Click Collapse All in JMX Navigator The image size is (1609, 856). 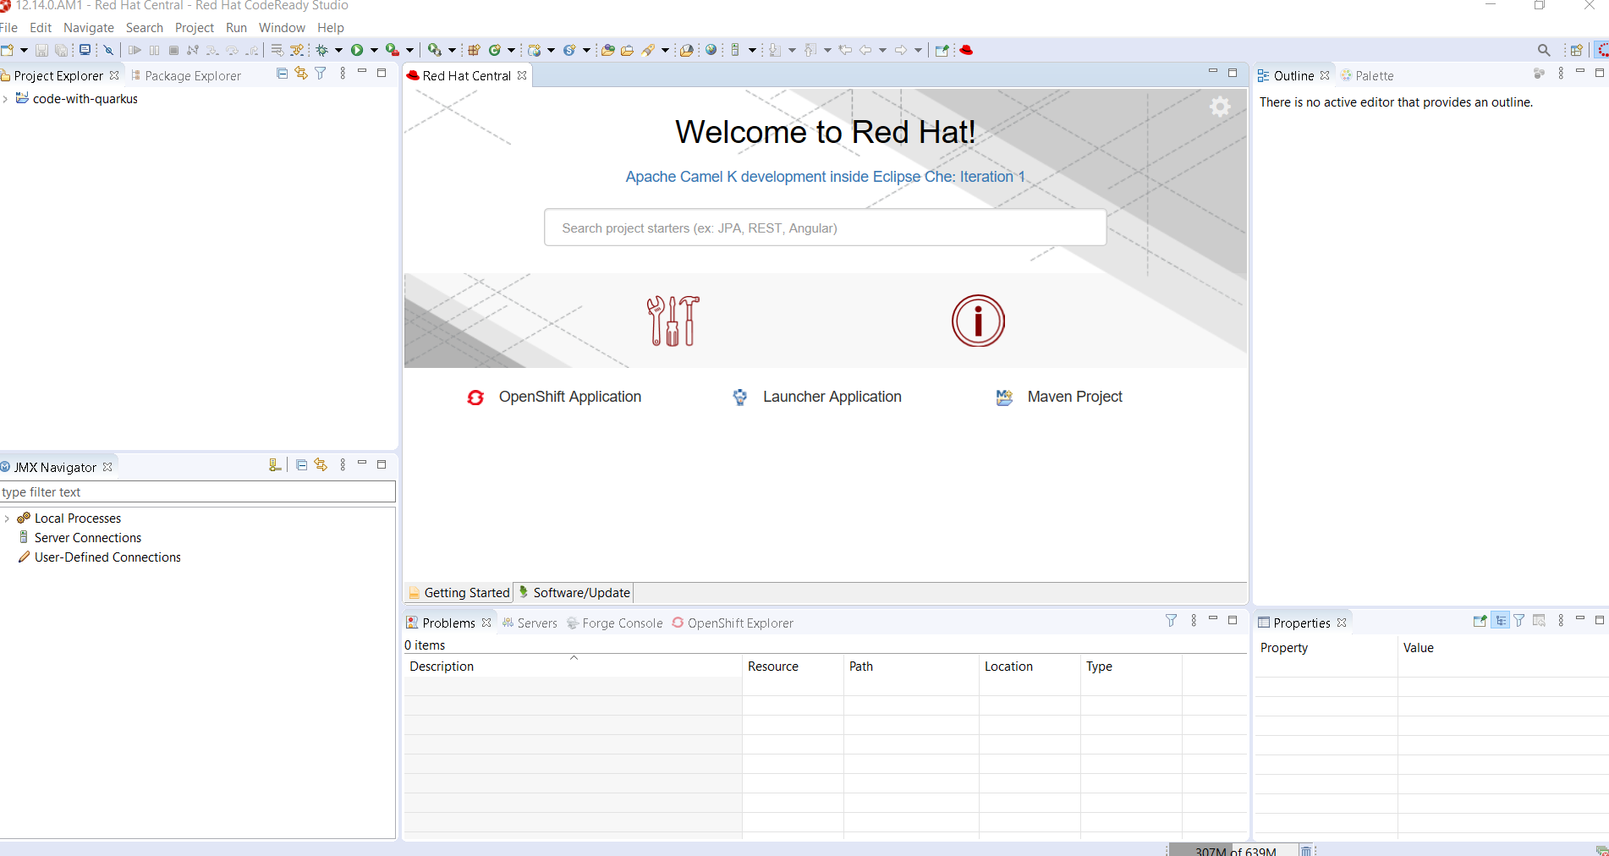click(x=301, y=465)
